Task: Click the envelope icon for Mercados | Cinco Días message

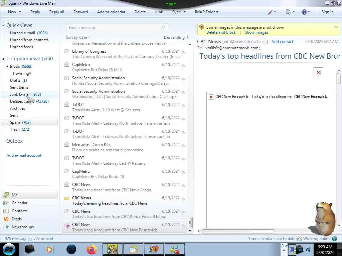Action: tap(67, 145)
